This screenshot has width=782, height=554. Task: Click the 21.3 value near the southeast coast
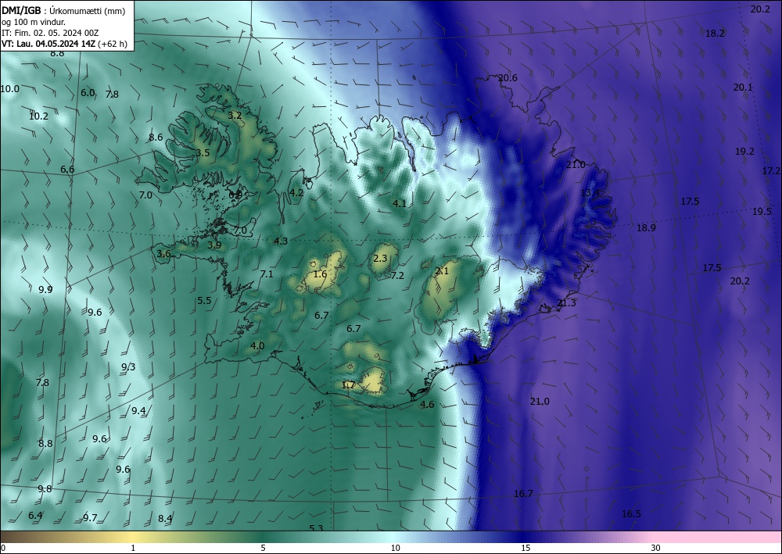pyautogui.click(x=566, y=303)
